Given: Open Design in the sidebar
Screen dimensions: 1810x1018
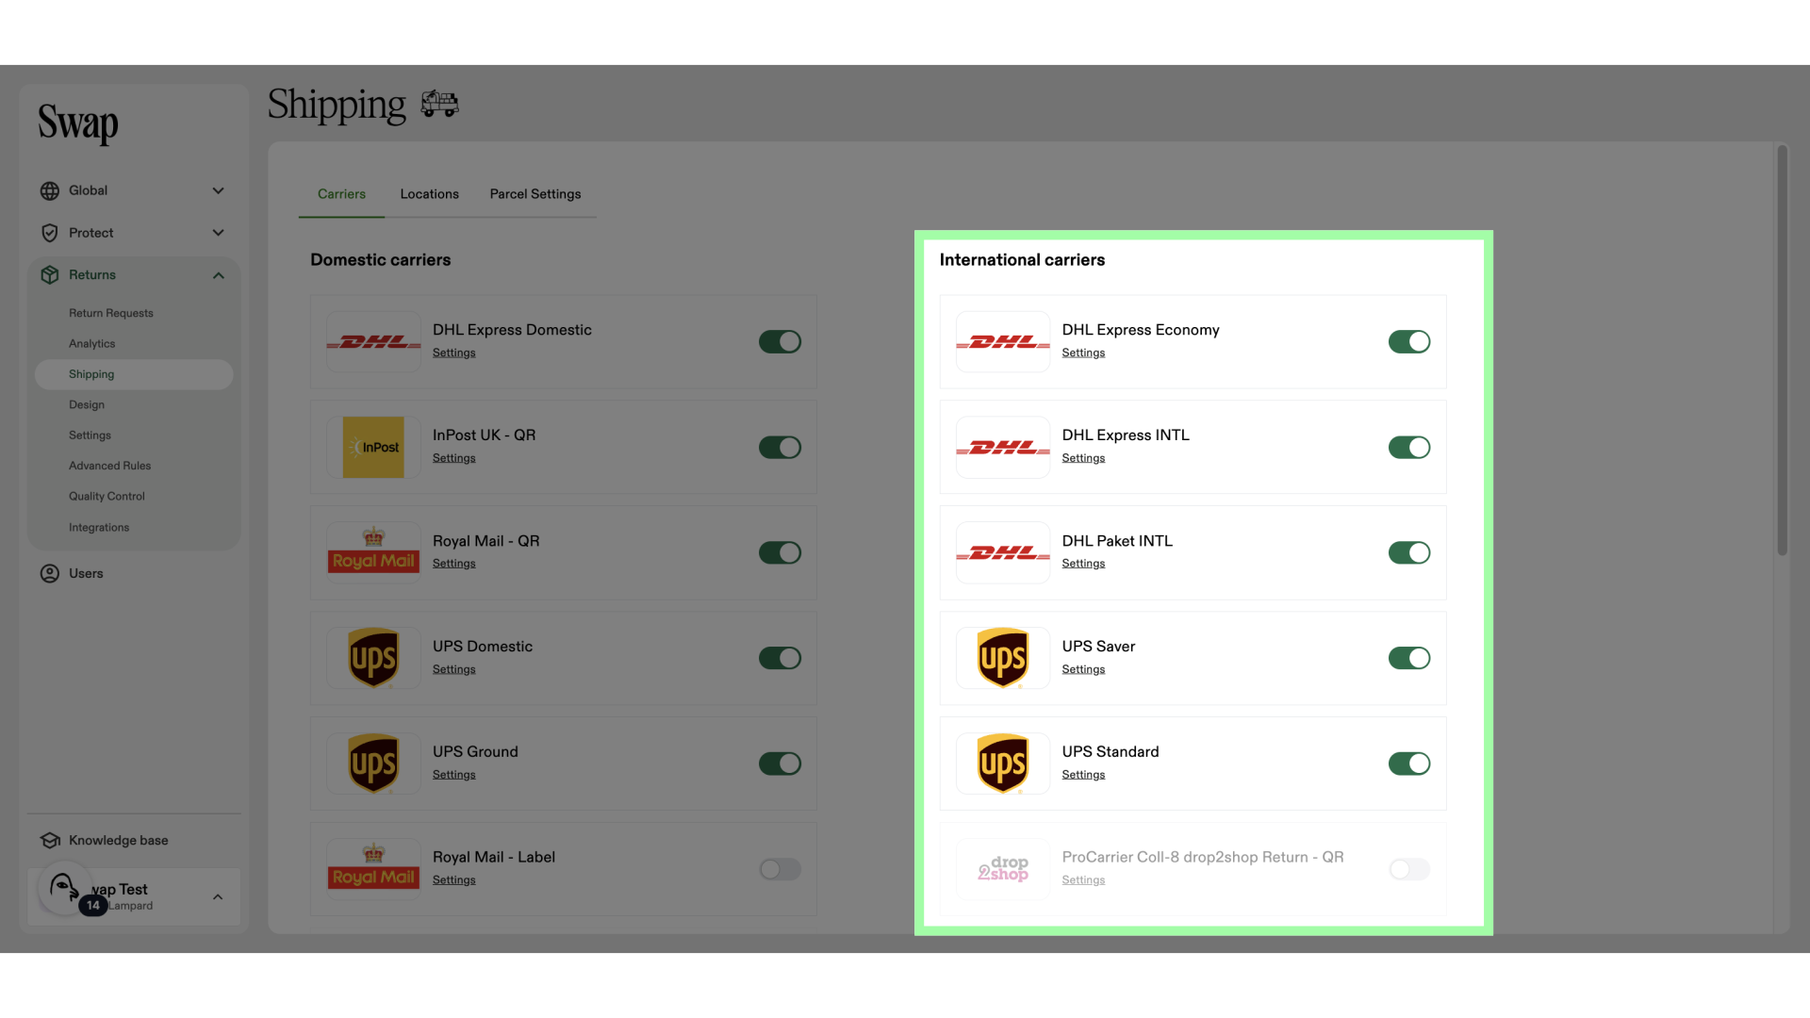Looking at the screenshot, I should tap(87, 404).
